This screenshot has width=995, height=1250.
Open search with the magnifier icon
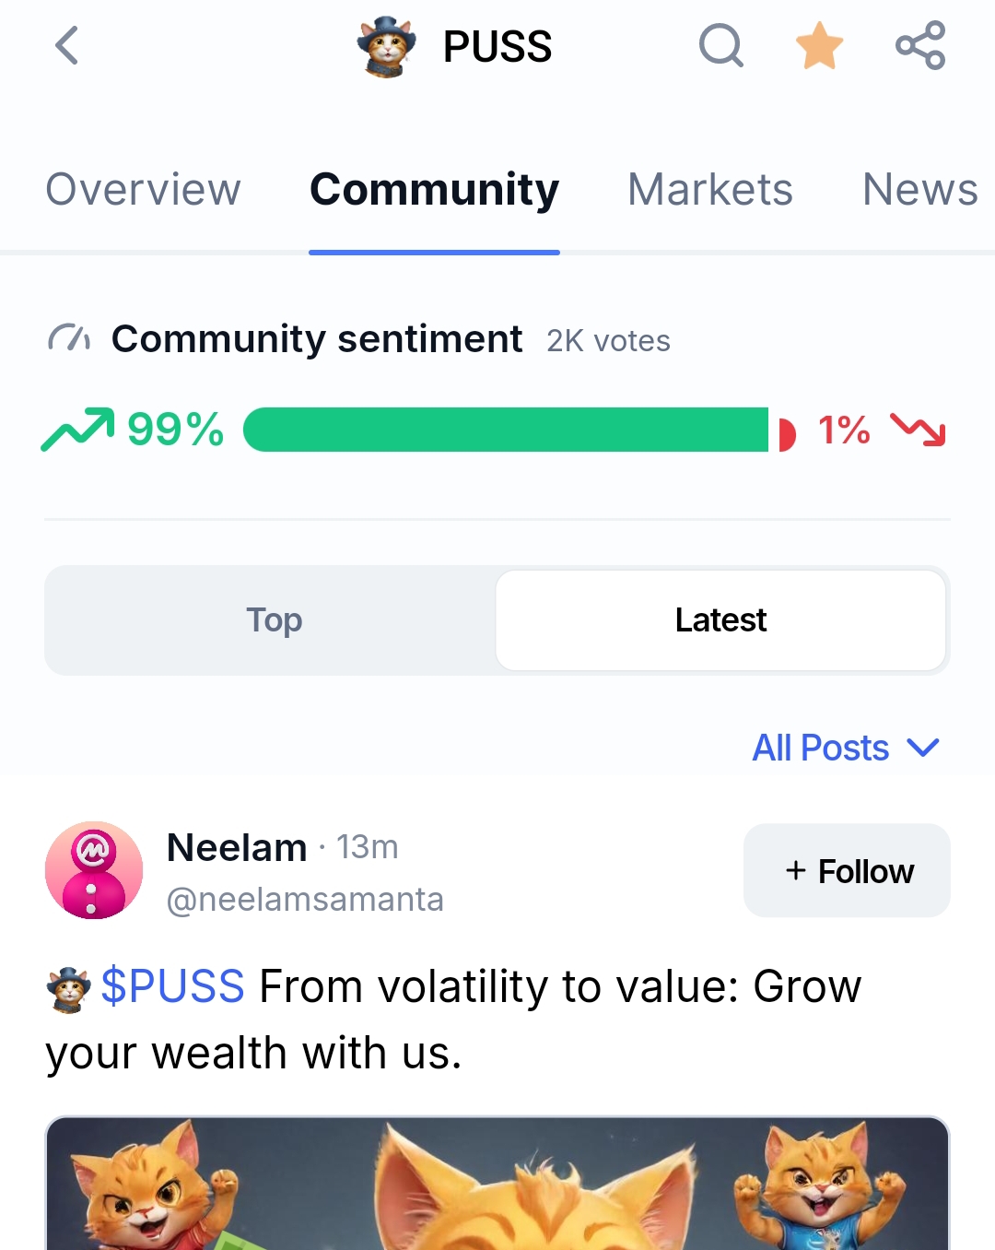click(x=720, y=45)
